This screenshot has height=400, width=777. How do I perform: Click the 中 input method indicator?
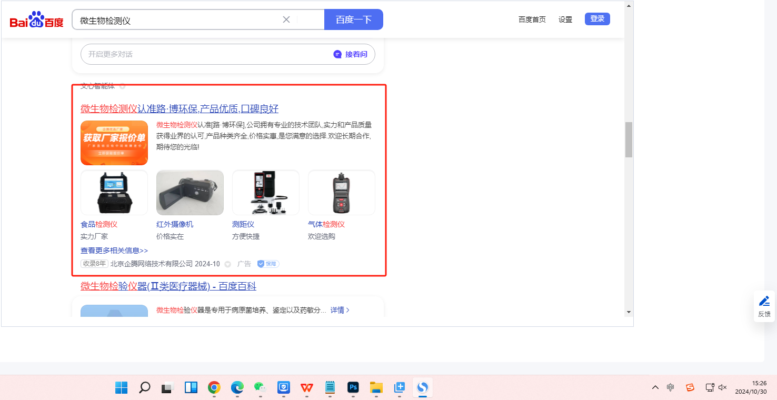[671, 387]
